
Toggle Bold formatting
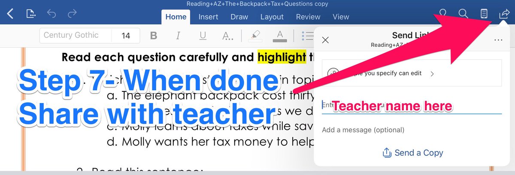[154, 36]
